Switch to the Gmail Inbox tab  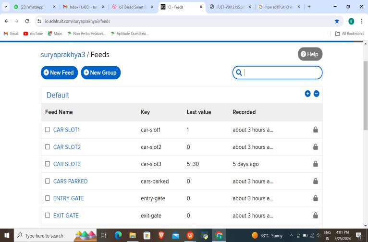(x=83, y=7)
